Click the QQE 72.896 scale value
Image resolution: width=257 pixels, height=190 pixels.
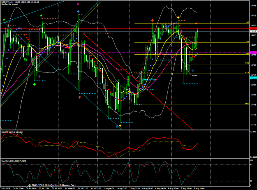pos(253,132)
